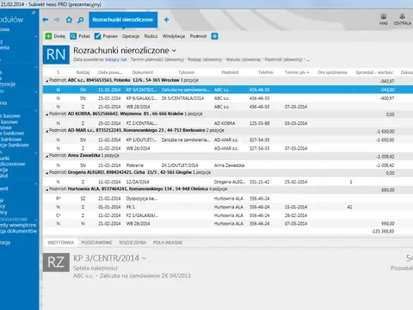Sort by Sprzedaż - wartość column header

pos(374,72)
